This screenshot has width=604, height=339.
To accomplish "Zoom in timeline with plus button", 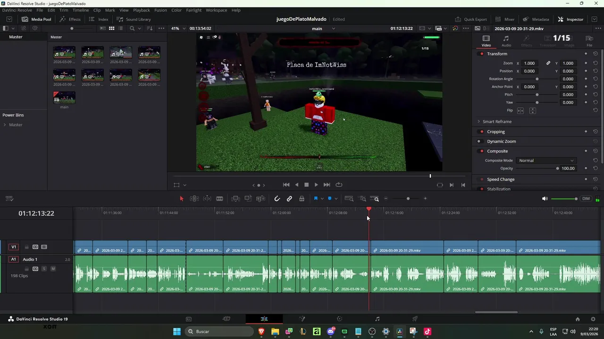I will (425, 199).
